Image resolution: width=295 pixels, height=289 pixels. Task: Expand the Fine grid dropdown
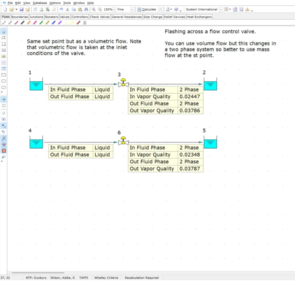pos(132,9)
